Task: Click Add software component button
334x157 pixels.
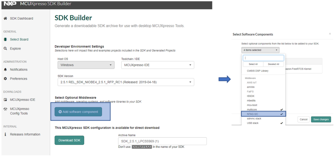Action: pos(78,112)
